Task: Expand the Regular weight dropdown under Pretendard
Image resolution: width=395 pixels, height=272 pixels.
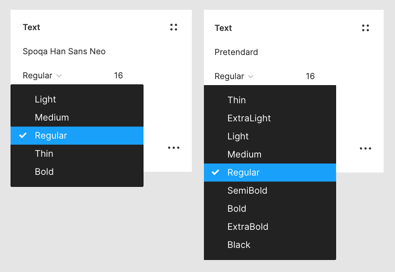Action: (x=234, y=76)
